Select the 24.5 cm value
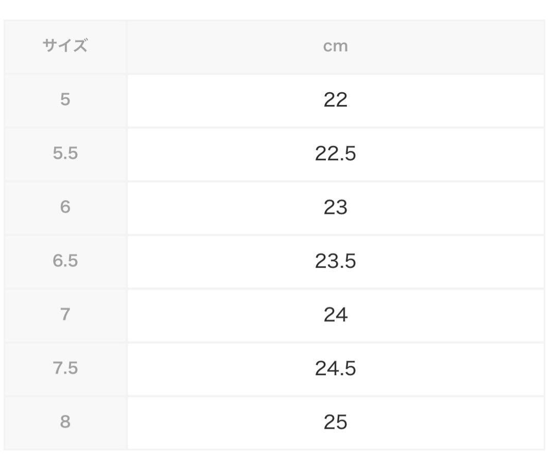556x455 pixels. (x=336, y=369)
